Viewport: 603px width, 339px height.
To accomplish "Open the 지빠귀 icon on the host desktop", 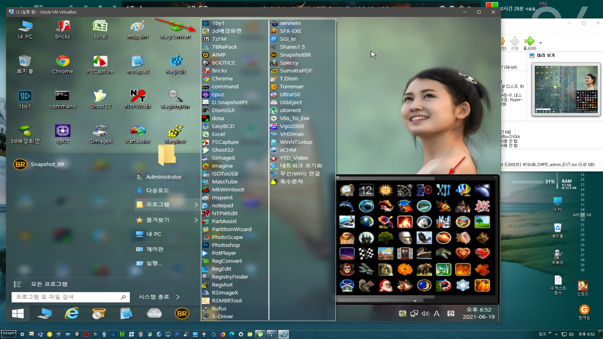I will [558, 257].
